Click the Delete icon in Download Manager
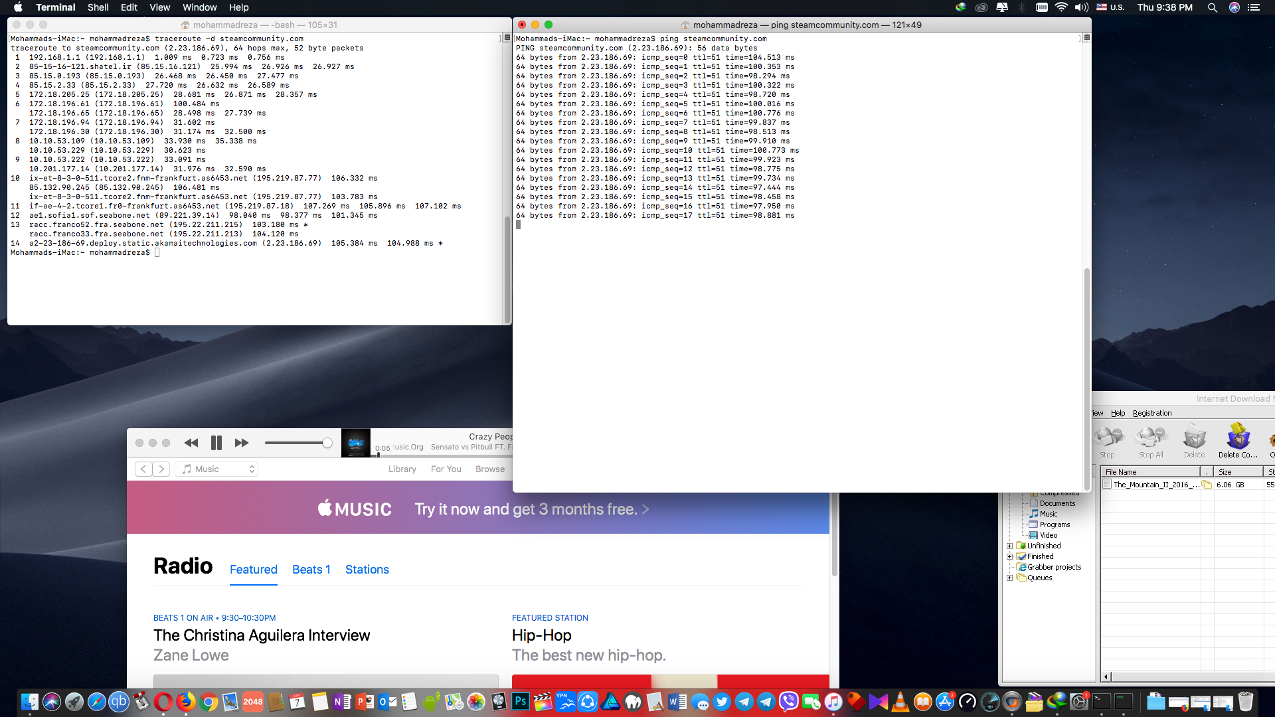Screen dimensions: 1275x717 click(1194, 441)
